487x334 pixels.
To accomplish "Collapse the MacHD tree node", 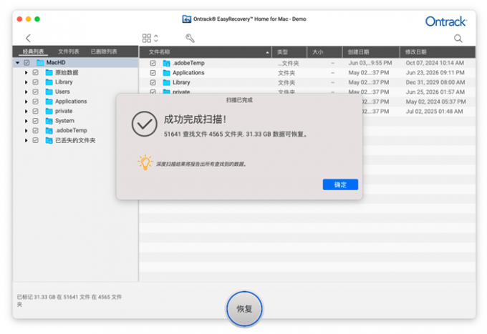I will coord(18,63).
